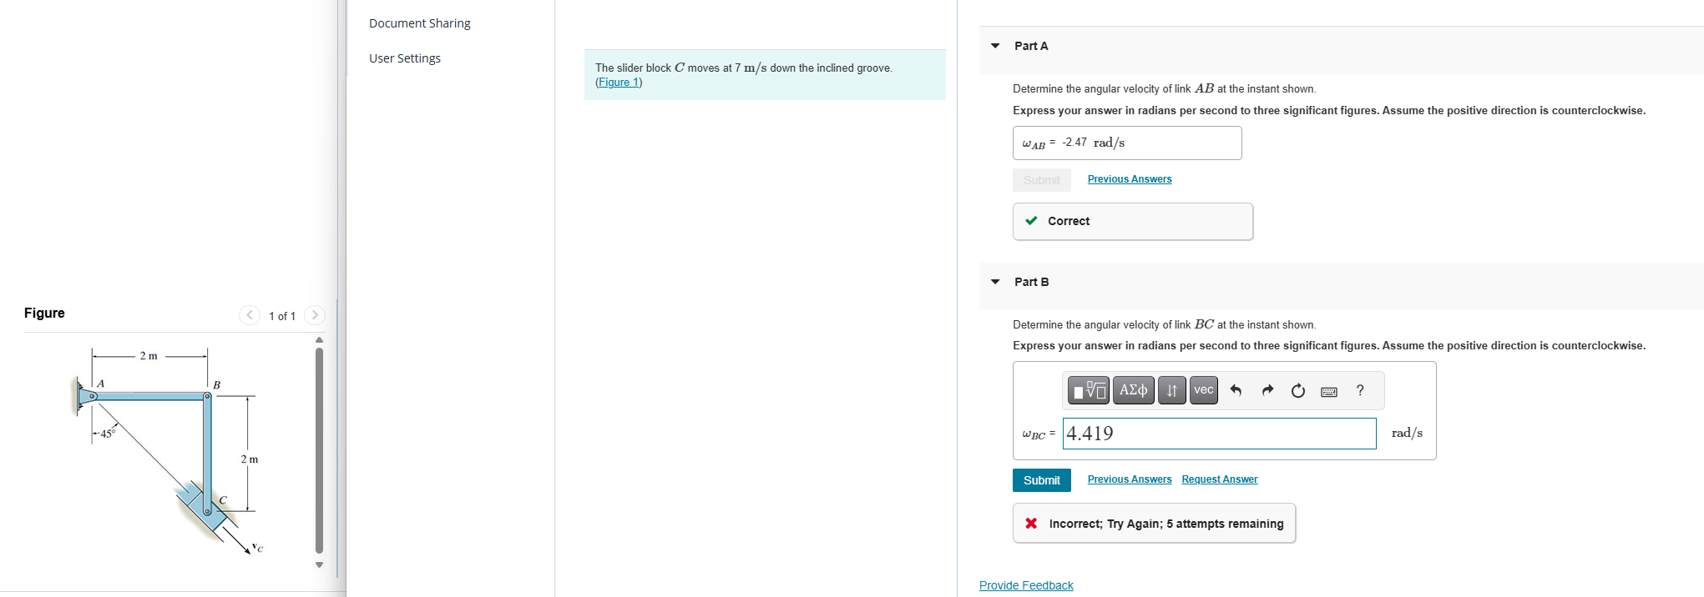The image size is (1704, 597).
Task: Insert vector notation using vec icon
Action: (x=1203, y=390)
